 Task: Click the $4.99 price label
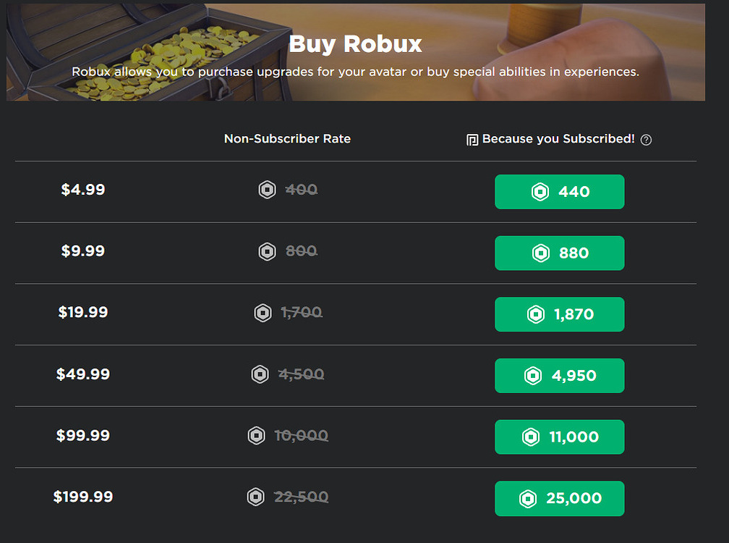pyautogui.click(x=83, y=190)
